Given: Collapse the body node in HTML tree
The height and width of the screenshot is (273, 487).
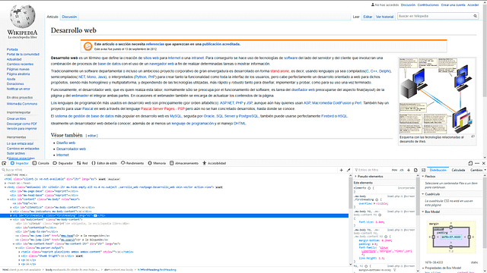Looking at the screenshot, I should [x=5, y=187].
